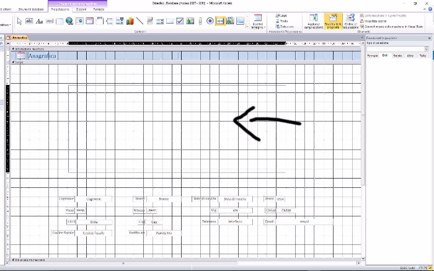Open the Progettazione ribbon tab
Image resolution: width=434 pixels, height=271 pixels.
tap(60, 9)
